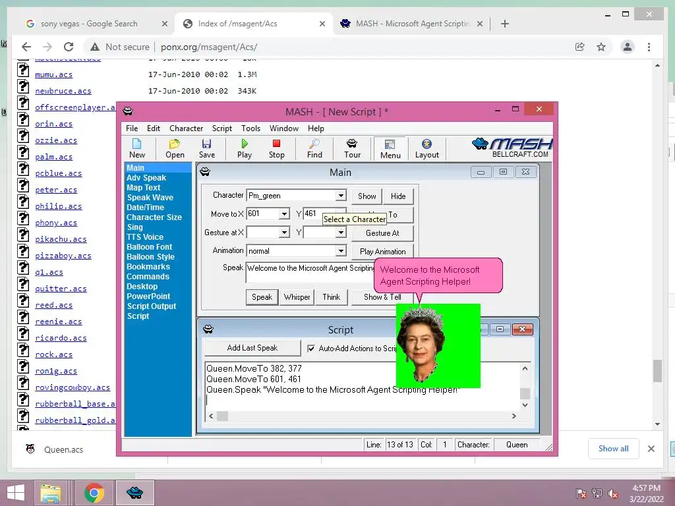This screenshot has width=675, height=506.
Task: Open the Move to X dropdown
Action: [284, 214]
